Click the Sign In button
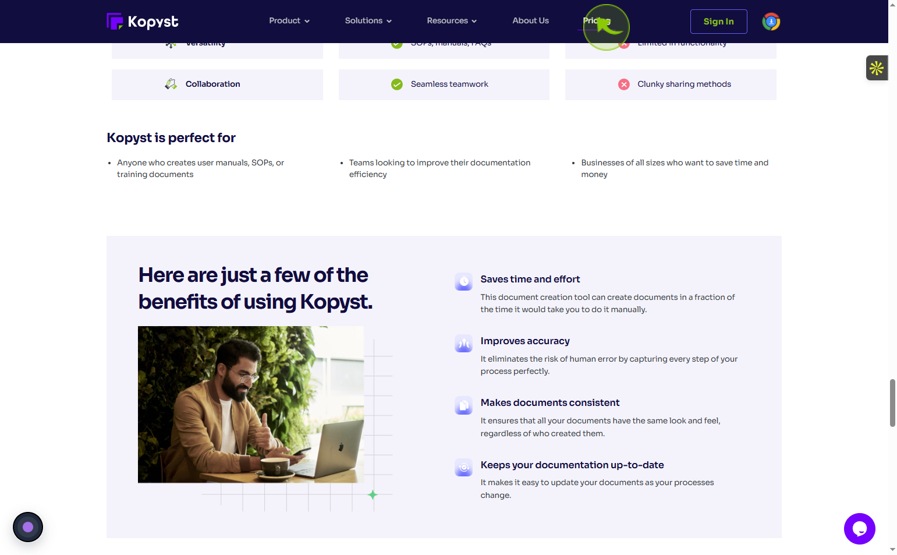897x555 pixels. tap(719, 22)
